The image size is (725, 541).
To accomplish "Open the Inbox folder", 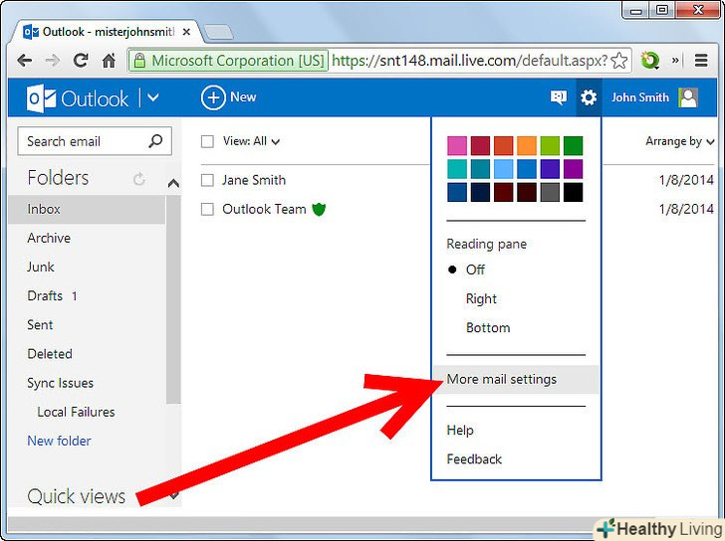I will (87, 209).
